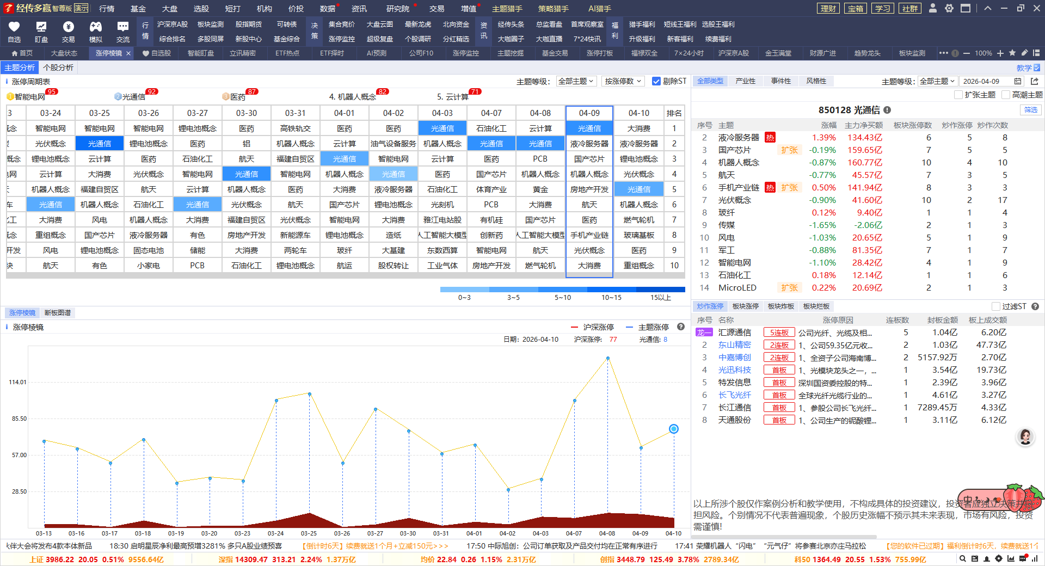This screenshot has width=1045, height=566.
Task: Open settings gear in title bar
Action: 949,8
